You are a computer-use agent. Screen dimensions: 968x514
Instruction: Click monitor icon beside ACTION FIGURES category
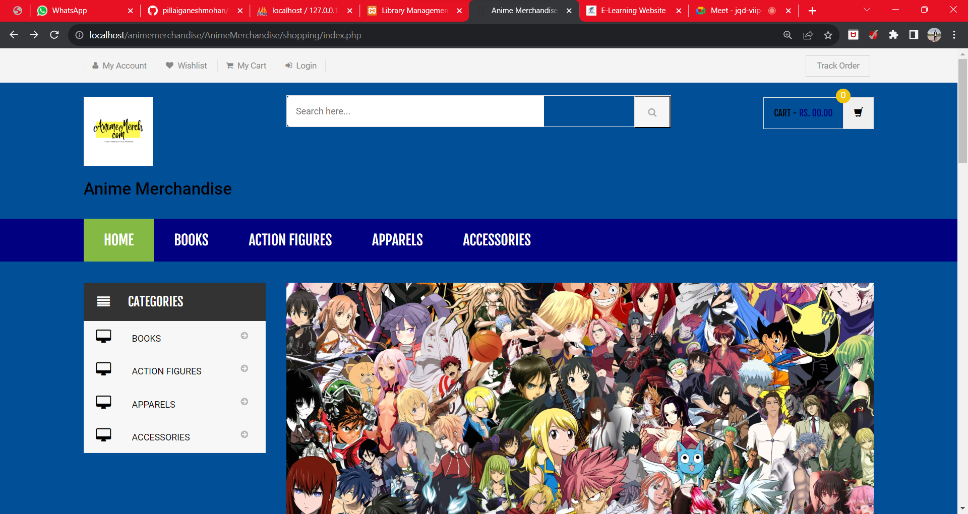[x=103, y=369]
